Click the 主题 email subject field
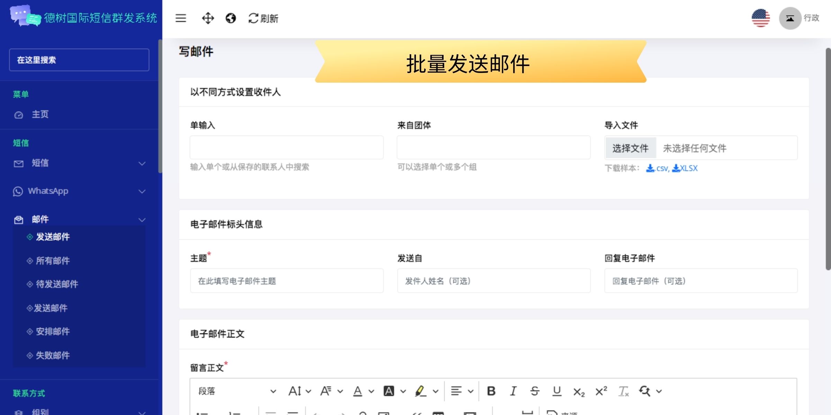831x415 pixels. point(287,281)
